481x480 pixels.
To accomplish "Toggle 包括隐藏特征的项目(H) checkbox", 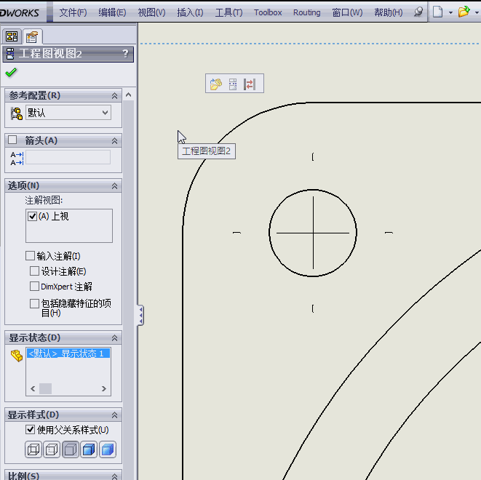I will [x=34, y=303].
